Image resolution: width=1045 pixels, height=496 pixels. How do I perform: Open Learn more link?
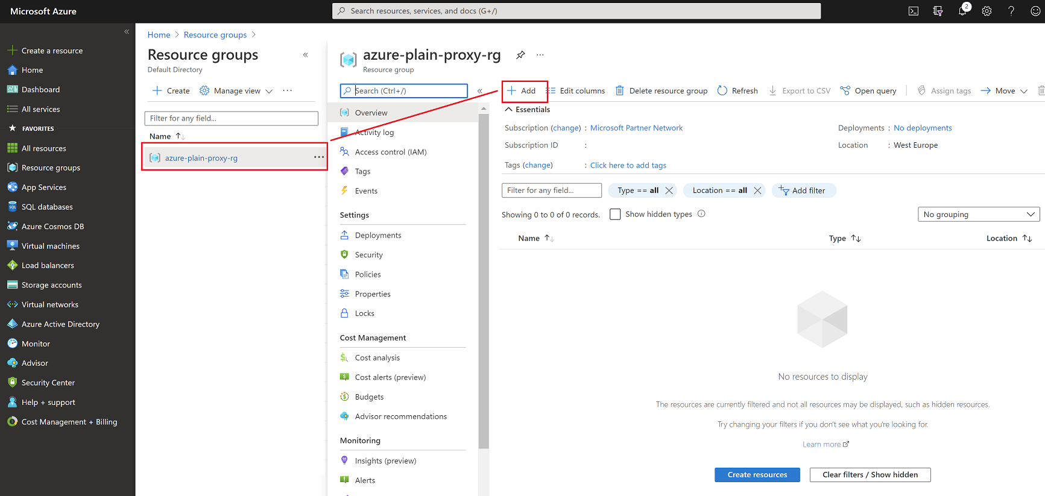point(826,444)
